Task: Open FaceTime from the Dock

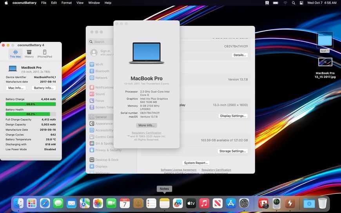Action: point(111,204)
